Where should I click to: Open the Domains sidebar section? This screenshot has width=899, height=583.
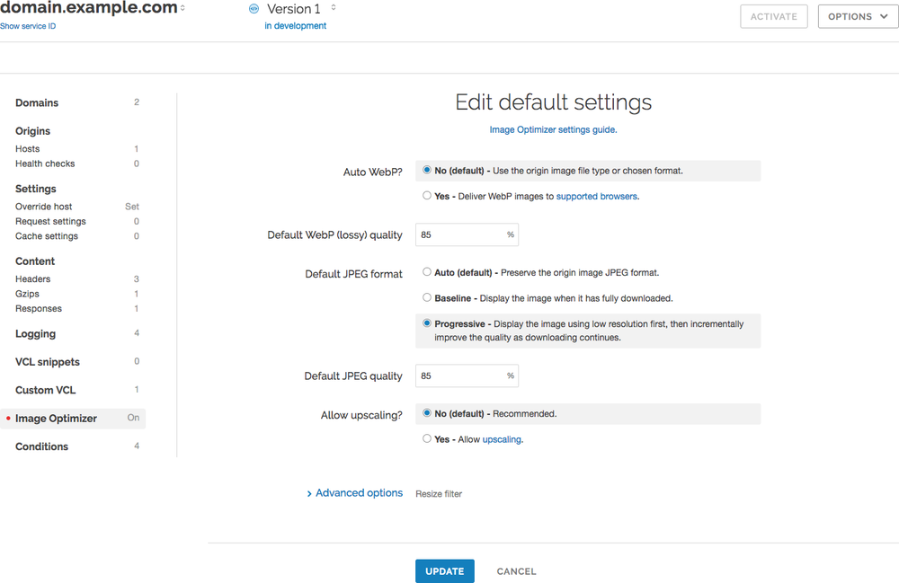pos(37,102)
